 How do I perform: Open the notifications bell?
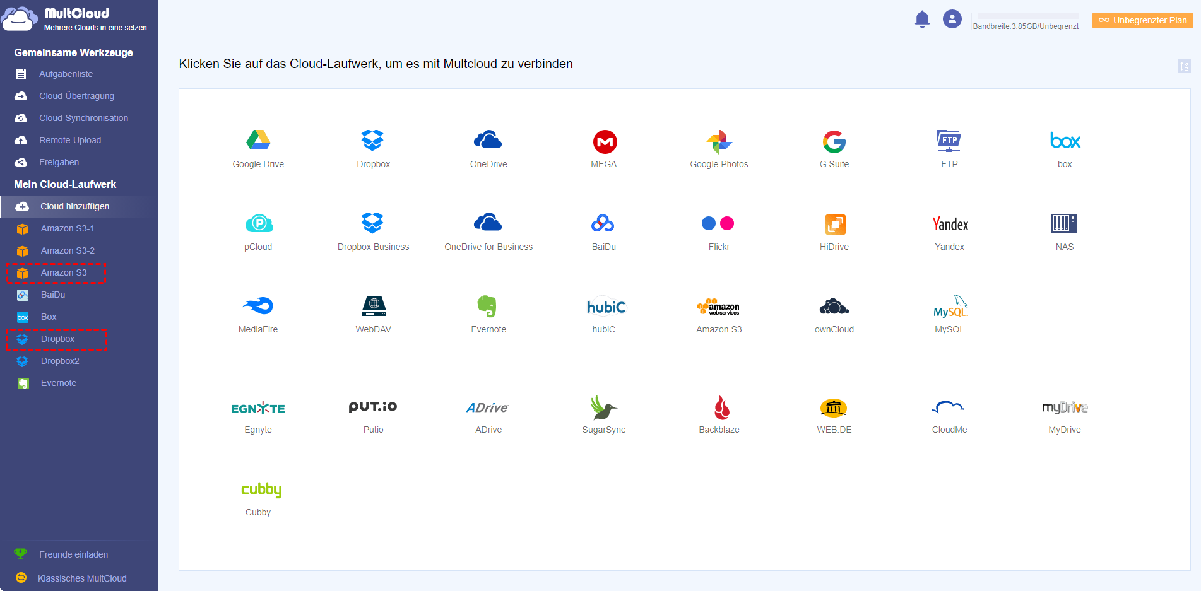click(922, 20)
